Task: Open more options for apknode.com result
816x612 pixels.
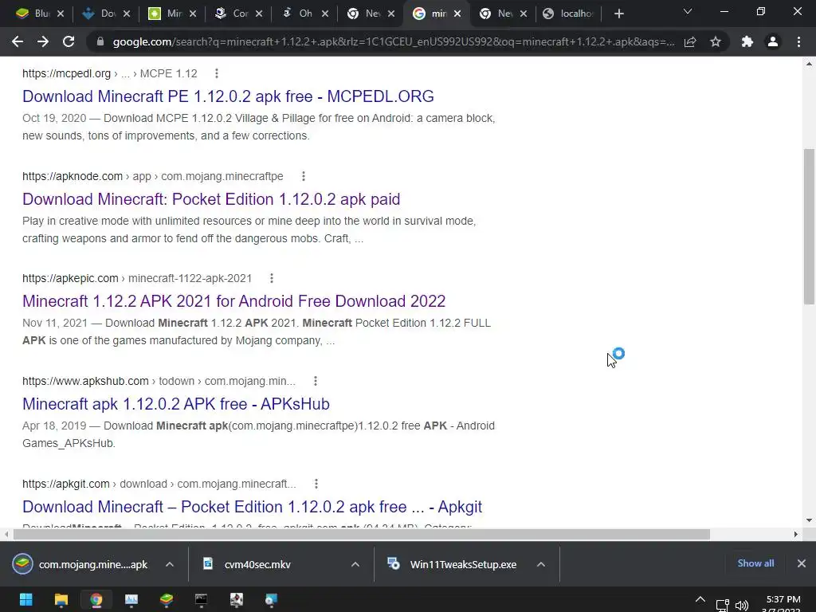Action: [304, 176]
